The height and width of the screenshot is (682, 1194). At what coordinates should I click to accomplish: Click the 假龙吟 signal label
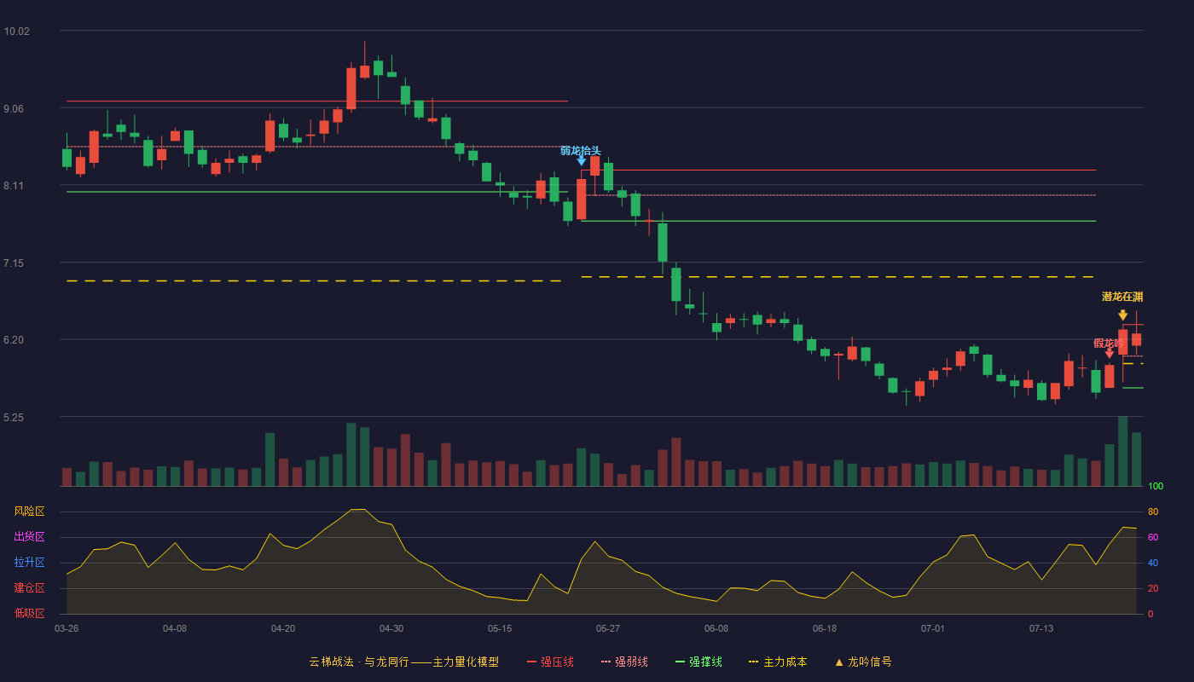point(1109,343)
